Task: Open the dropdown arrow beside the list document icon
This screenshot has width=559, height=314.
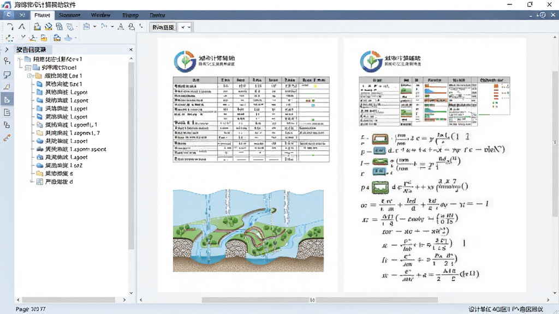Action: (94, 27)
